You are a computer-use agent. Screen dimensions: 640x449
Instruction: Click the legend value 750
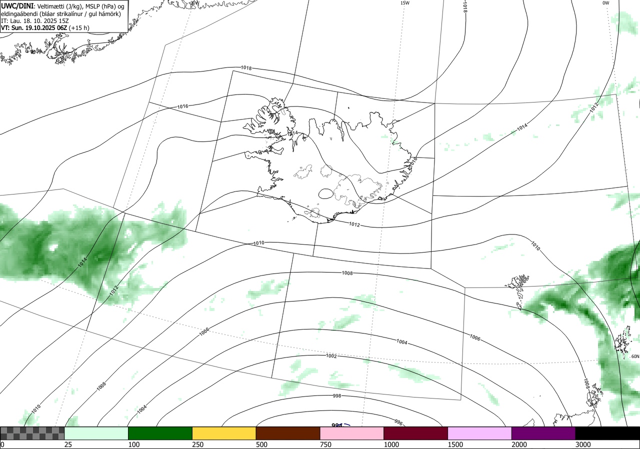325,444
